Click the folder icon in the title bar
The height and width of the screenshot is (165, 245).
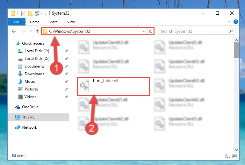pos(13,13)
